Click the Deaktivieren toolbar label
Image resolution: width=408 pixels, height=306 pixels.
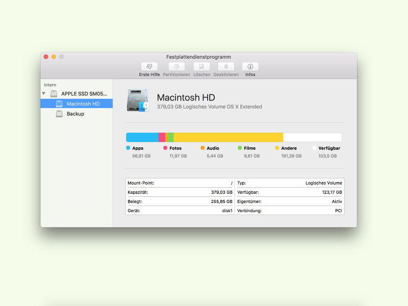226,74
